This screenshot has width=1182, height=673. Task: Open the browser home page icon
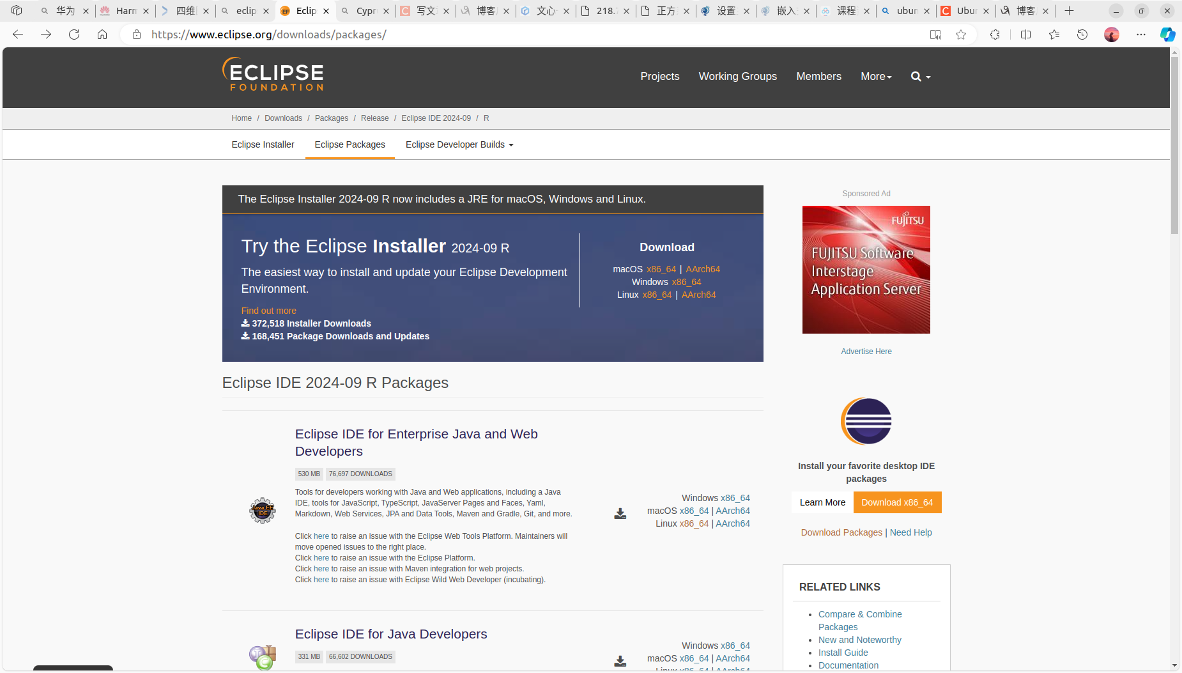[102, 35]
